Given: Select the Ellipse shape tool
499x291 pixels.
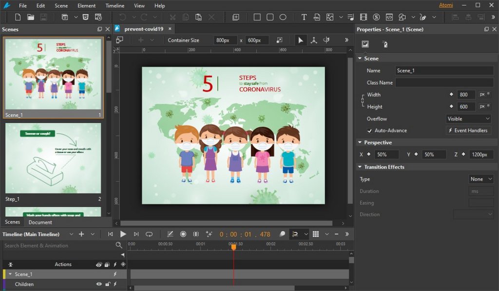Looking at the screenshot, I should (x=283, y=17).
